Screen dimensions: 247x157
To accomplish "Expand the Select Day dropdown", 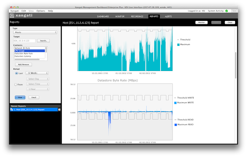I will click(38, 79).
